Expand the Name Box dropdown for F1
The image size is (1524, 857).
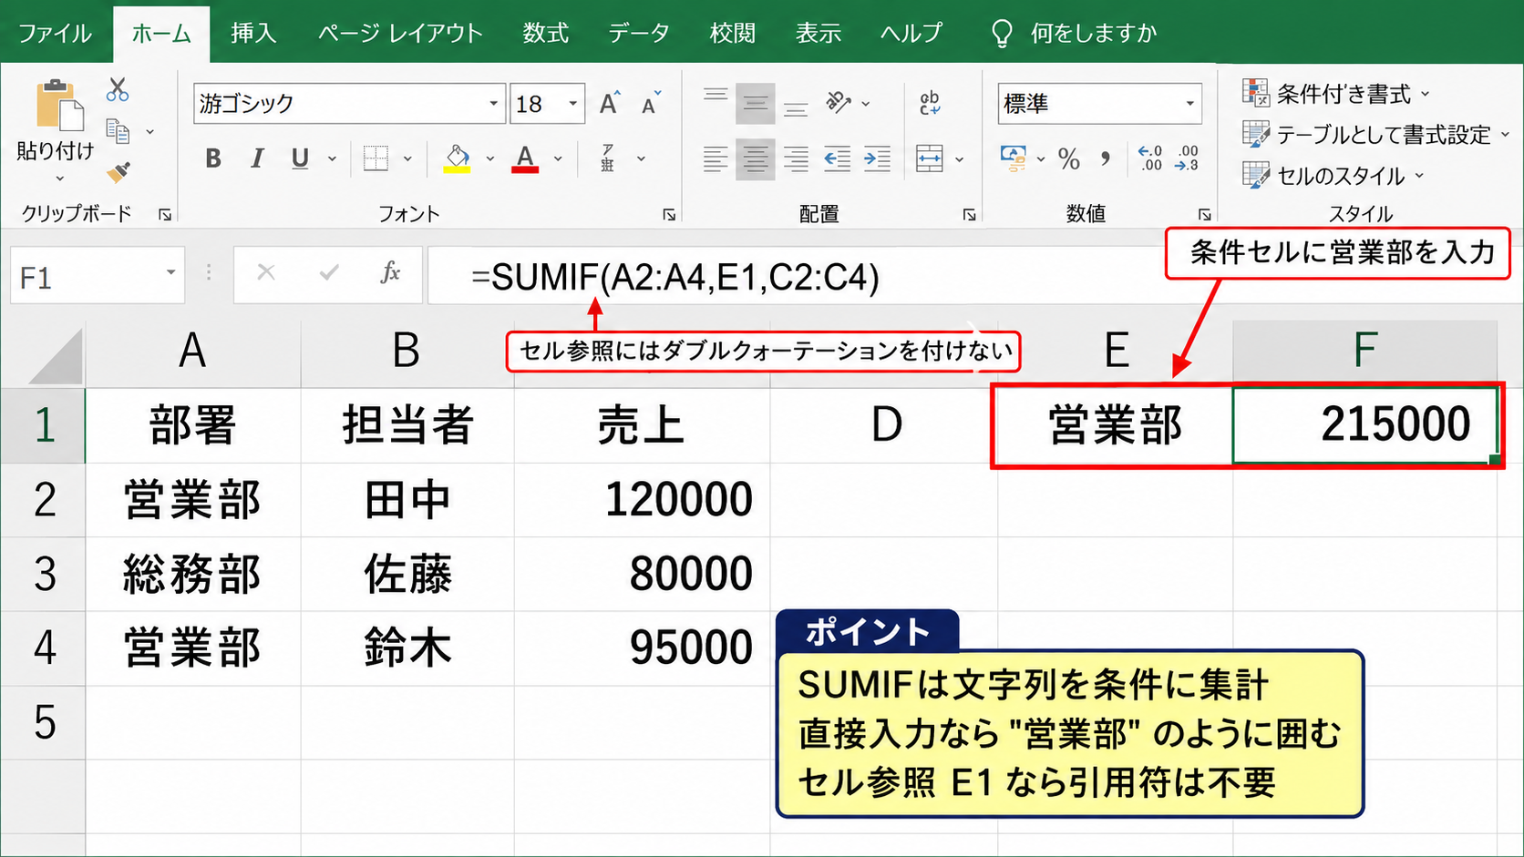(x=170, y=273)
